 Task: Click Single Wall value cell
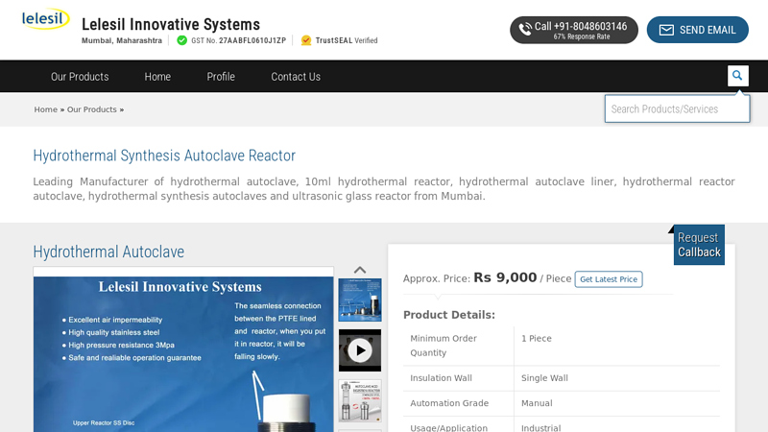click(544, 378)
